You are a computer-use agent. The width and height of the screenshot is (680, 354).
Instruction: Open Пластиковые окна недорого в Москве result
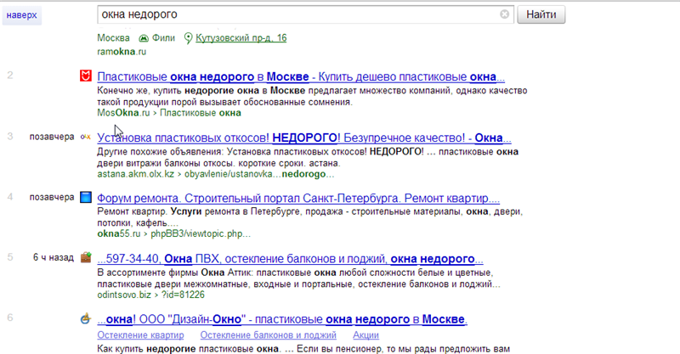[x=301, y=76]
